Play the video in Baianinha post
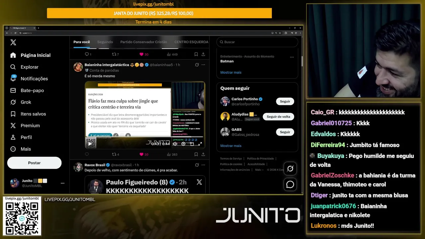The height and width of the screenshot is (239, 425). pos(90,144)
